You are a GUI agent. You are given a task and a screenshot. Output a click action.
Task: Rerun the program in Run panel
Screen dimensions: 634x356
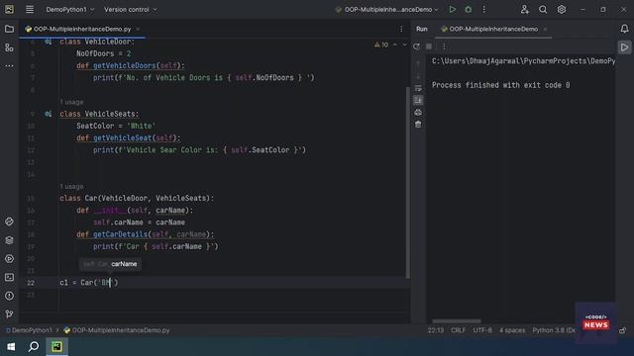click(416, 46)
